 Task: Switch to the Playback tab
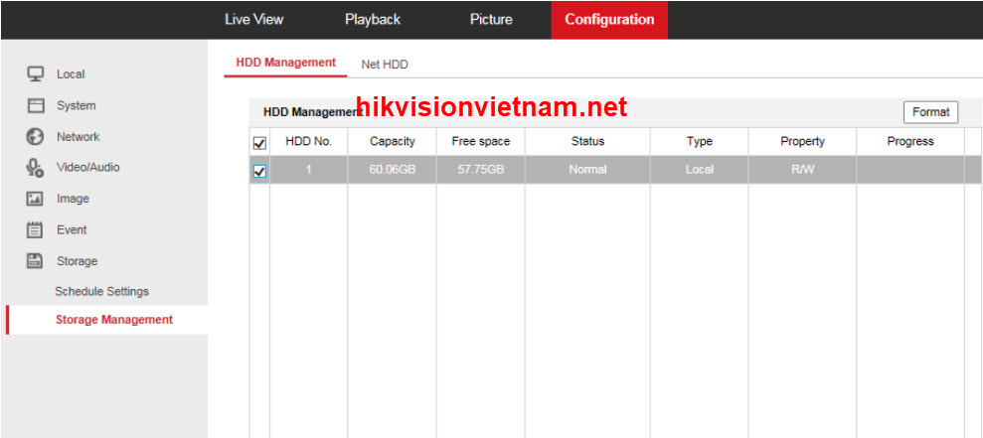pos(373,20)
